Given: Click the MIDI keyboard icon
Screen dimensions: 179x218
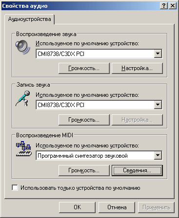Looking at the screenshot, I should (24, 149).
